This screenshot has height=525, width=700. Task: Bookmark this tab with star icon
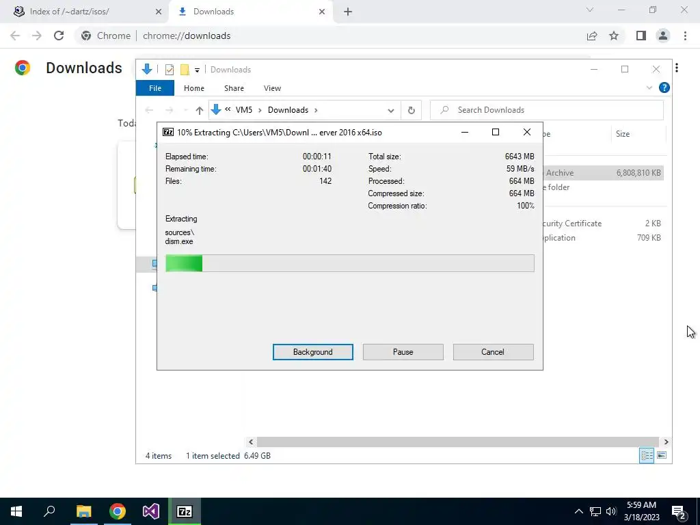click(x=614, y=36)
